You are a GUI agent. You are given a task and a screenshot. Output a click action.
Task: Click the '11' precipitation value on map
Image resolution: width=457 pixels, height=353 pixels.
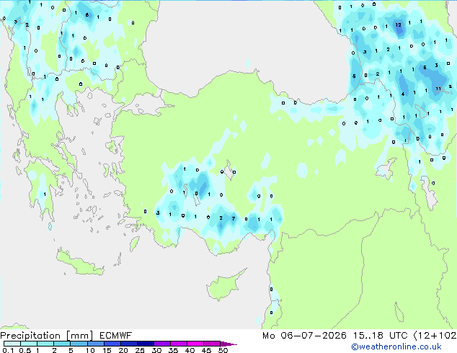pos(438,89)
